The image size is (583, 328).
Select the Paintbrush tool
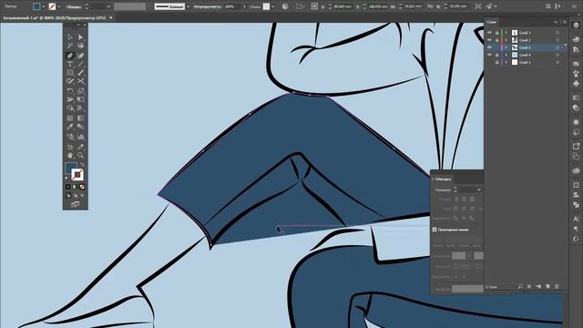click(x=81, y=73)
